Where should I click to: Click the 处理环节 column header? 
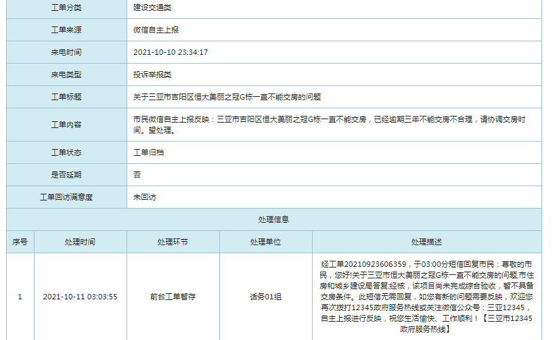(173, 242)
